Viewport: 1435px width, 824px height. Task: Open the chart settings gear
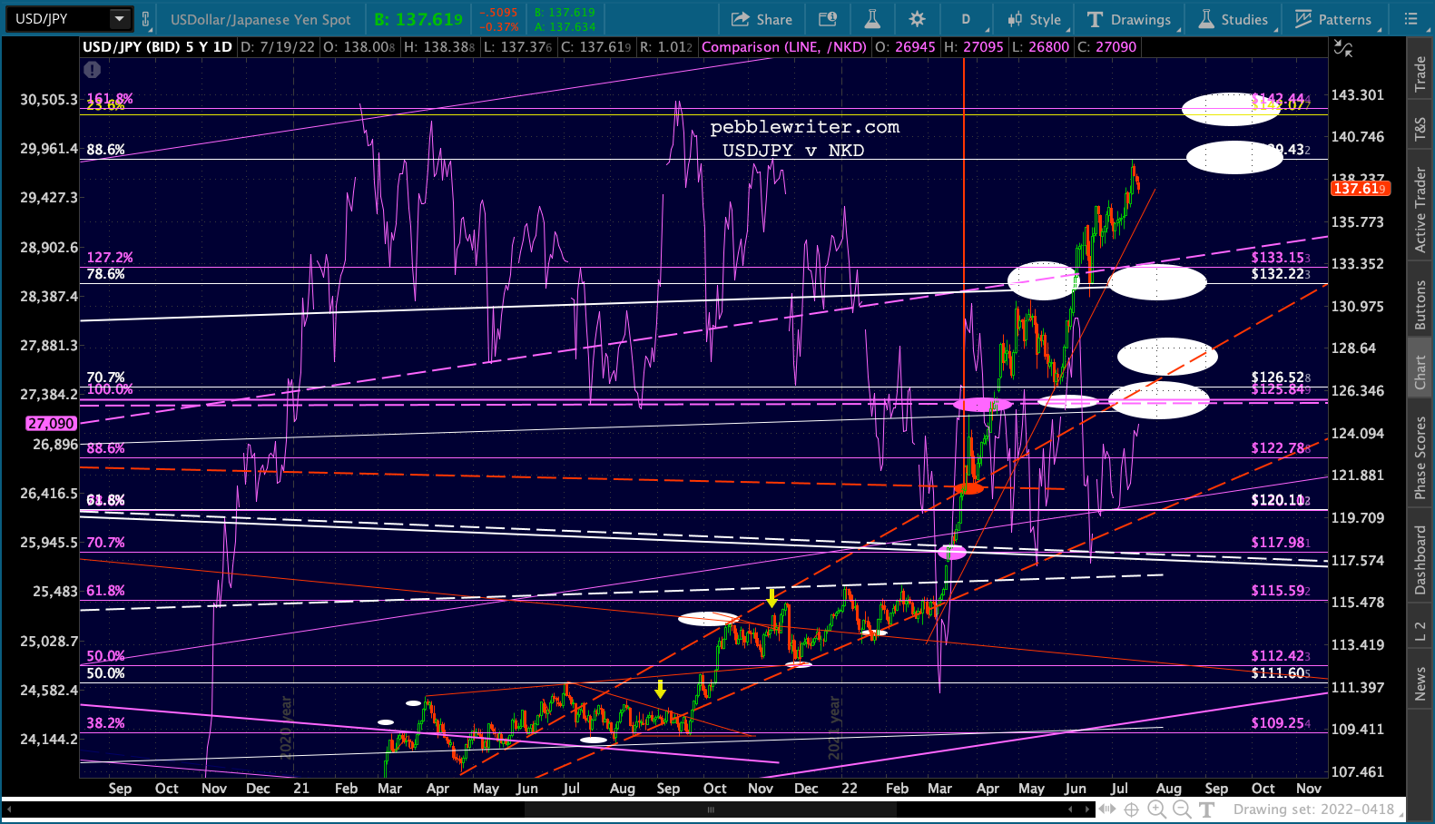[918, 19]
